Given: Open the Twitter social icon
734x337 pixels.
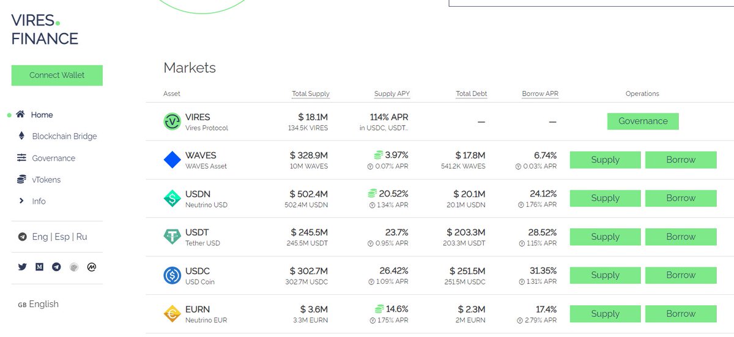Looking at the screenshot, I should click(x=23, y=267).
